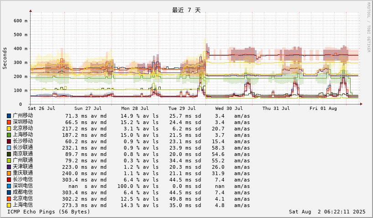Click the 上海电信 legend label
The height and width of the screenshot is (218, 373).
23,205
